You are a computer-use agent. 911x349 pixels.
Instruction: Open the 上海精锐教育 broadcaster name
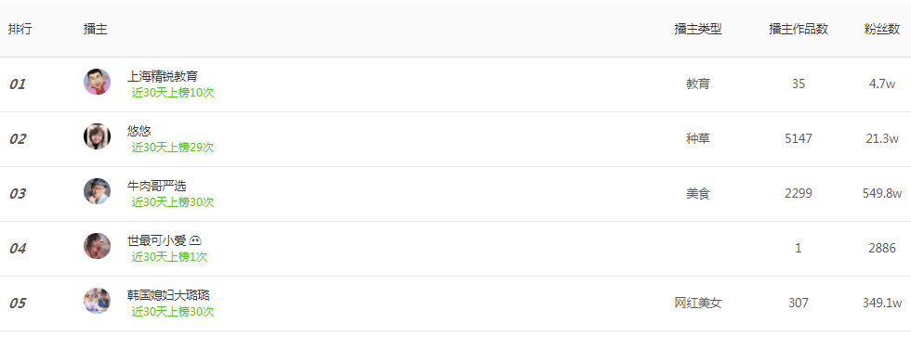pyautogui.click(x=163, y=76)
